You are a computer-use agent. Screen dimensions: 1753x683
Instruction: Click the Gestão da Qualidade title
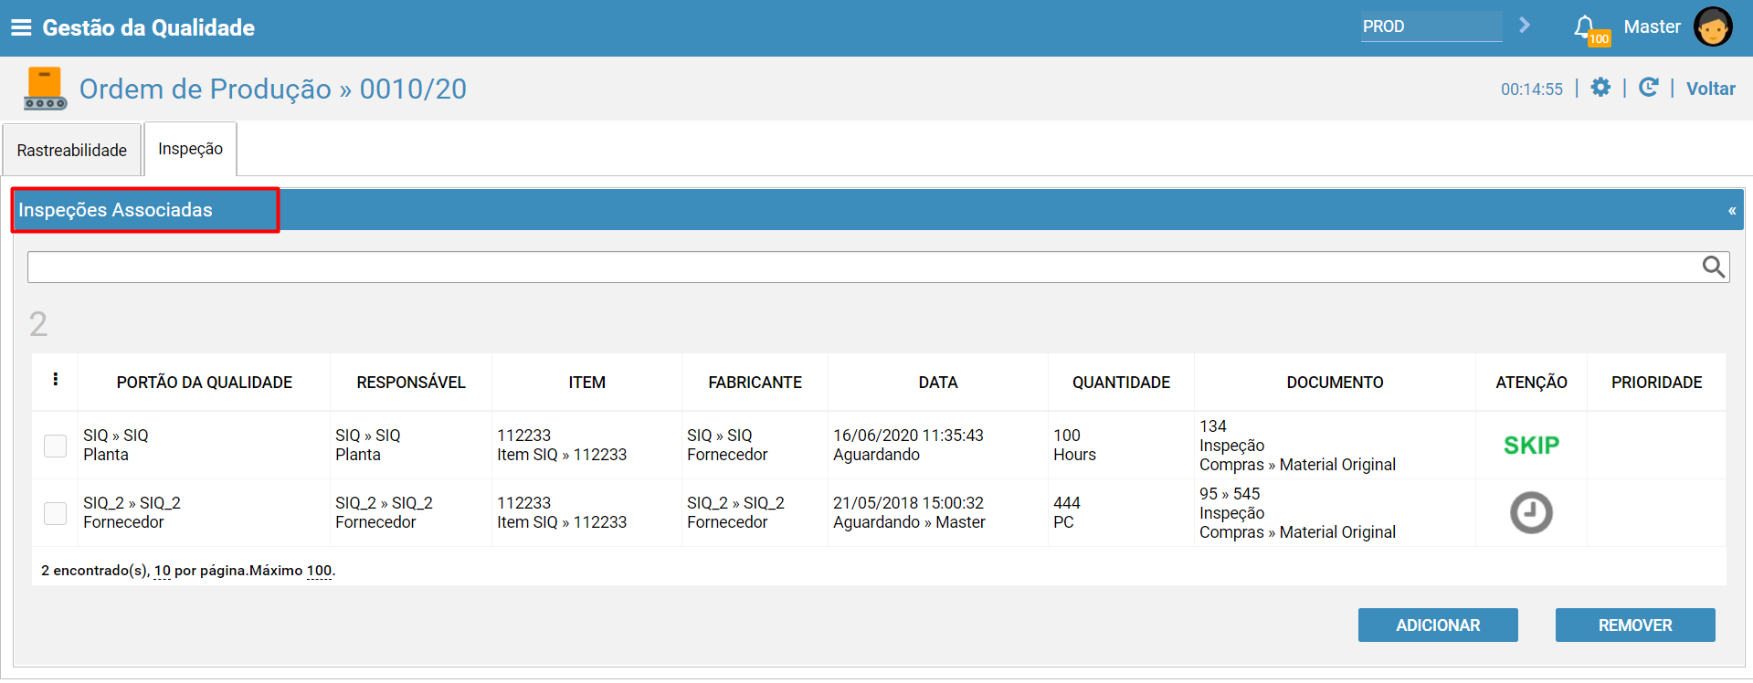[149, 27]
